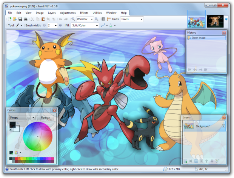Click the fast-forward-to-end button in History
This screenshot has width=234, height=178.
click(x=206, y=70)
